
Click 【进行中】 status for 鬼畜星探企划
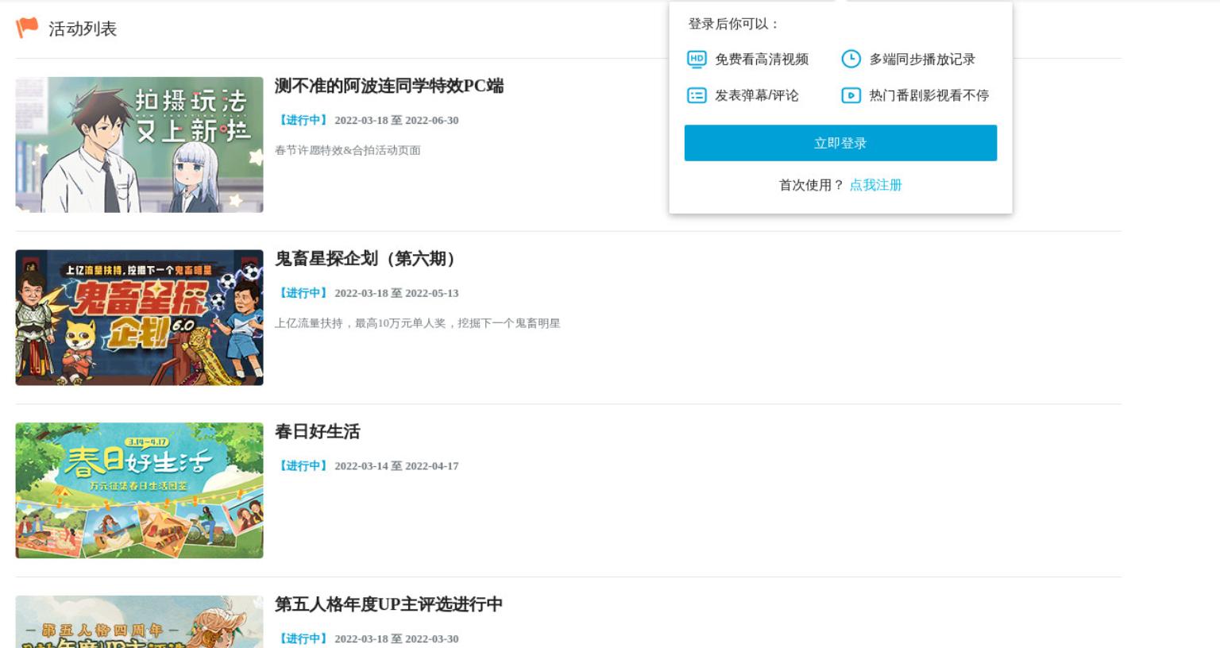pyautogui.click(x=303, y=293)
